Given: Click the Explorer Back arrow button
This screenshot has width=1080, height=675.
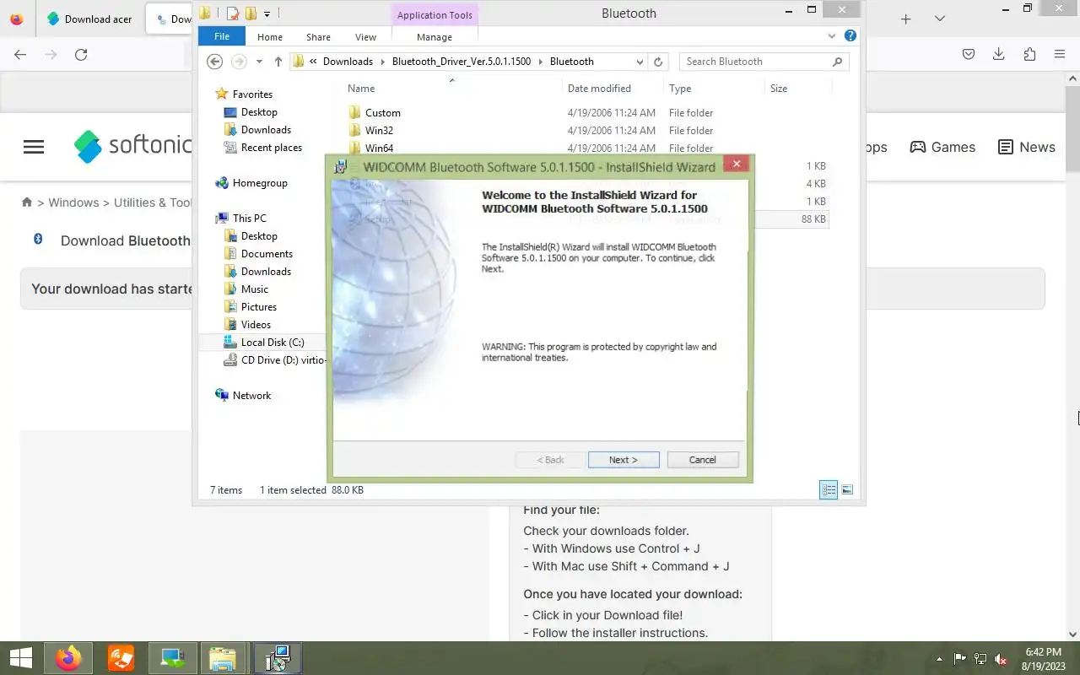Looking at the screenshot, I should [214, 62].
